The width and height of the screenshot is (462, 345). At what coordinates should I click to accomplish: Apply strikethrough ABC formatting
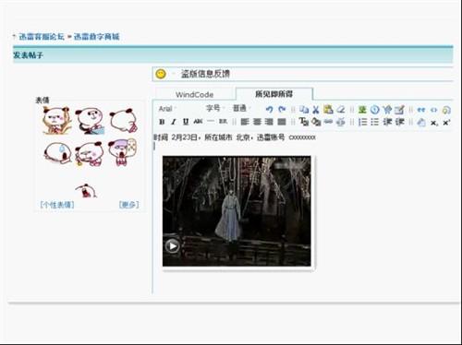[x=198, y=122]
